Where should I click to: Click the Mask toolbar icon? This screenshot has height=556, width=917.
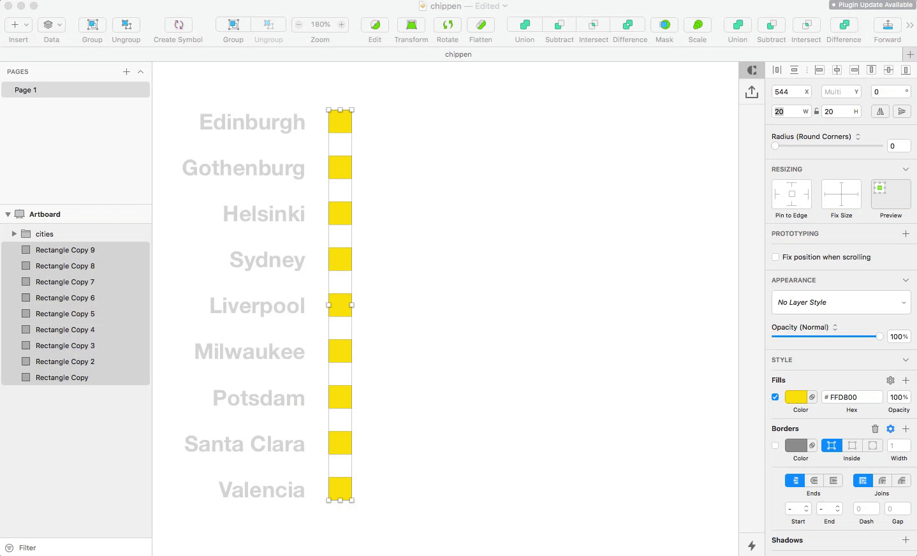click(664, 25)
